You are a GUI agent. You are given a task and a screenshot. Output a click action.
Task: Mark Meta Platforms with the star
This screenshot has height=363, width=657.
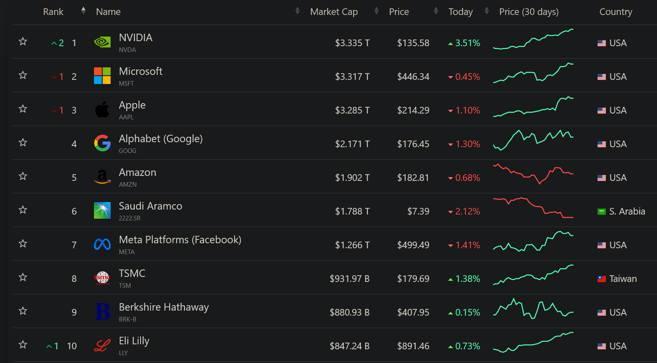tap(23, 243)
